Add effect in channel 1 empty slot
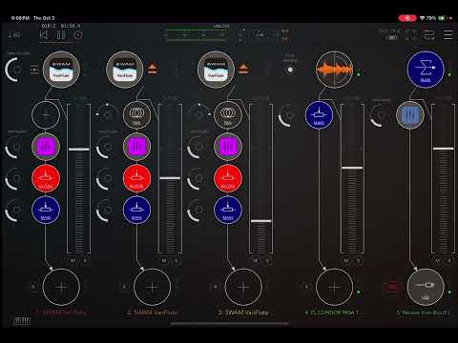 [x=46, y=115]
